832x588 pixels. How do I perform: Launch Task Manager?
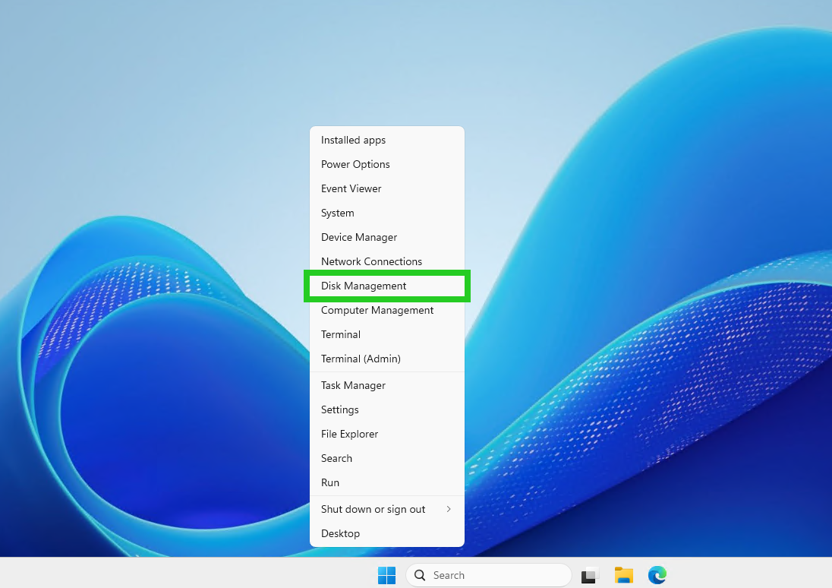(x=353, y=385)
